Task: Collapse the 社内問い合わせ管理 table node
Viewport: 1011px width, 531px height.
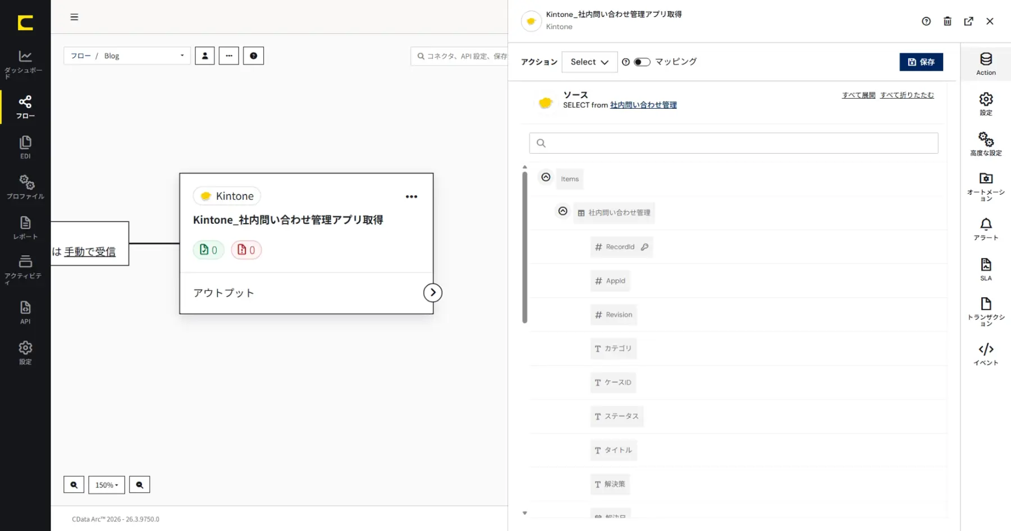Action: [x=562, y=211]
